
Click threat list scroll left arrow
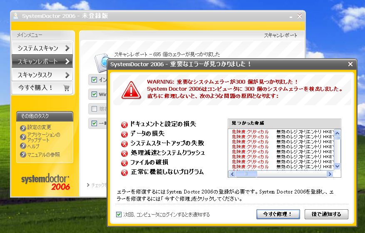[x=232, y=174]
